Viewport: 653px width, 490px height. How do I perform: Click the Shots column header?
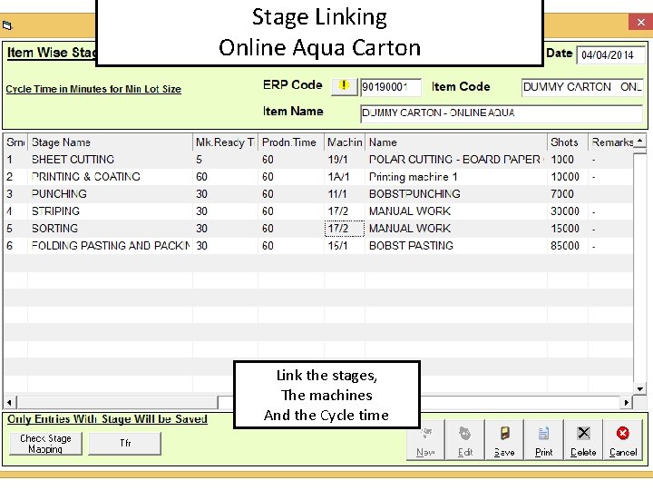(568, 142)
